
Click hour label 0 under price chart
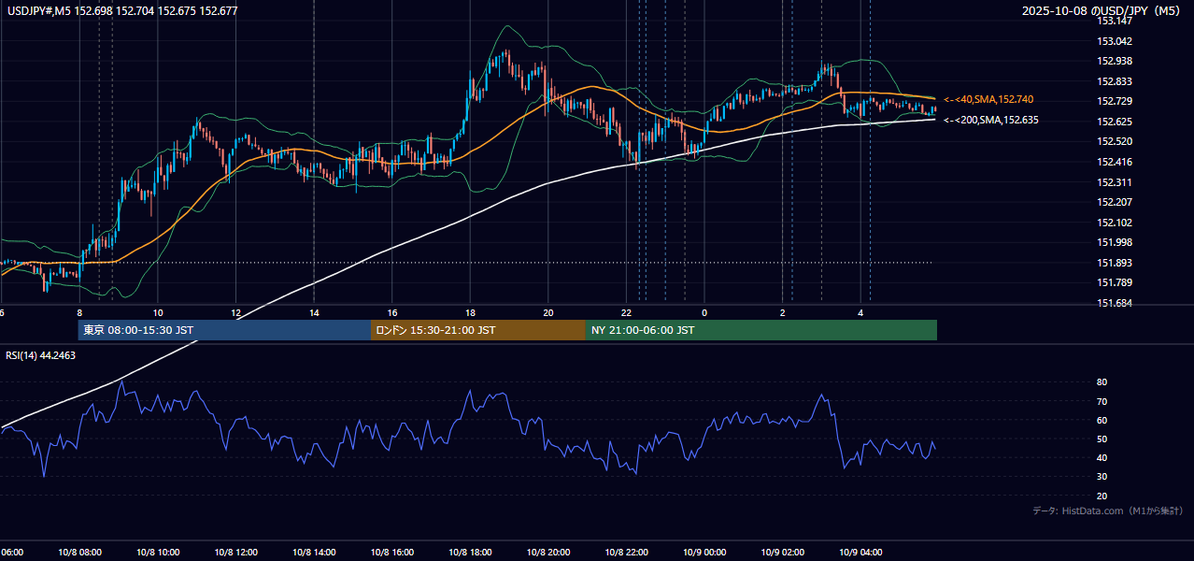[x=704, y=312]
